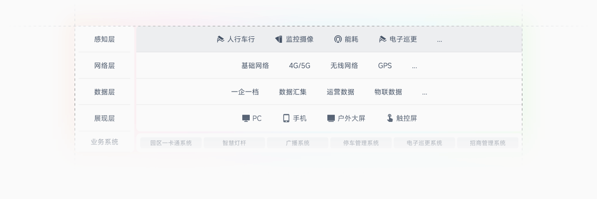597x199 pixels.
Task: Switch to the 网络层 layer tab
Action: click(x=104, y=66)
